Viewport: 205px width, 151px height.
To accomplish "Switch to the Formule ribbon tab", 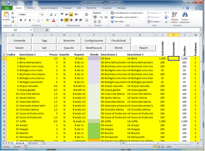I will click(67, 8).
